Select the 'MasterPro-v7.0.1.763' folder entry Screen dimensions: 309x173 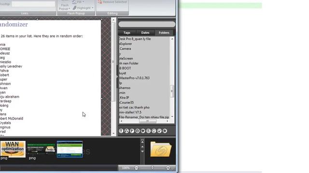point(134,78)
